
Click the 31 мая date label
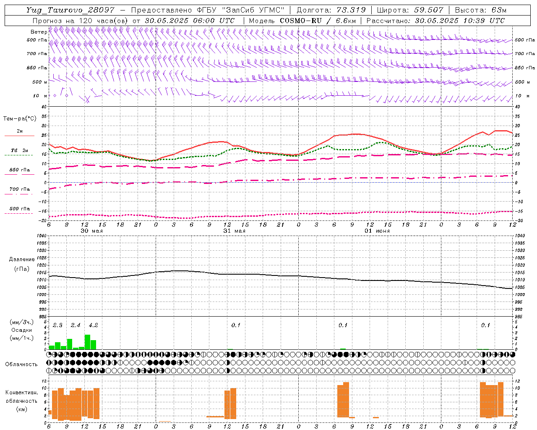click(234, 231)
